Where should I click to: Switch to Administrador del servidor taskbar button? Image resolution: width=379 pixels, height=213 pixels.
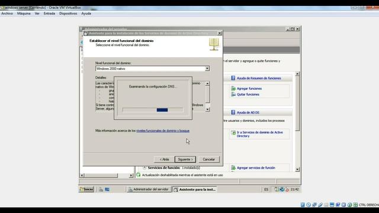[x=149, y=189]
